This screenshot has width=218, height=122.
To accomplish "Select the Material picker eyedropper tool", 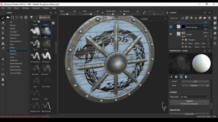I will pyautogui.click(x=3, y=48).
